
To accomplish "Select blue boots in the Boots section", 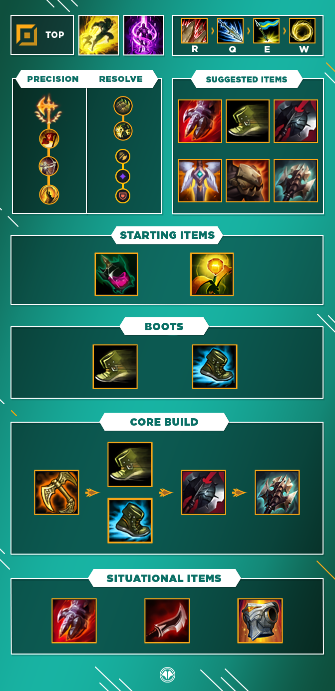I will (215, 367).
